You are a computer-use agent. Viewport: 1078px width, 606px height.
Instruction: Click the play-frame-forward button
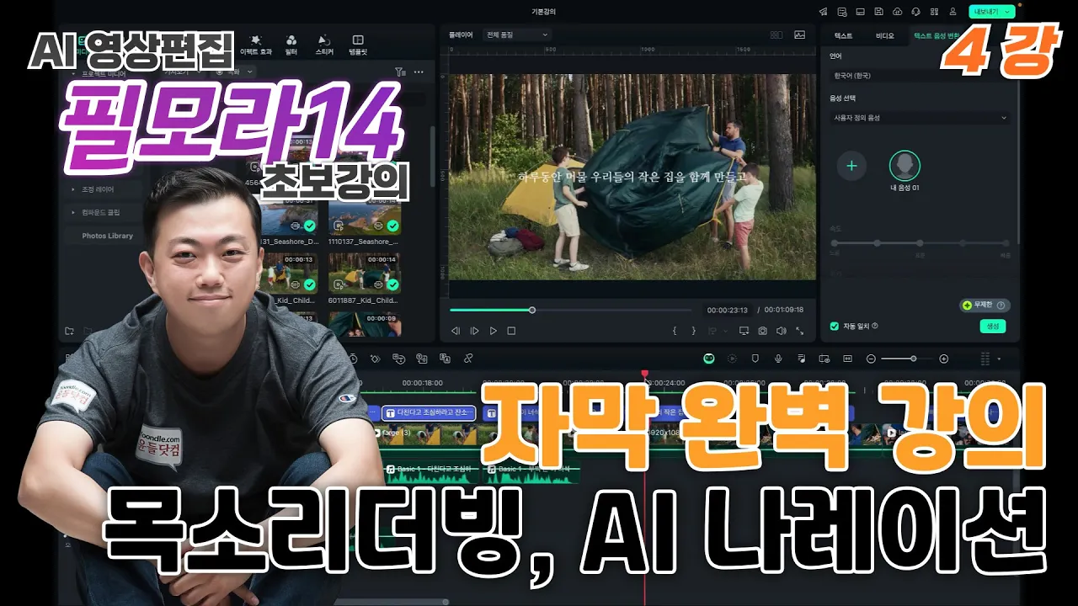(474, 332)
